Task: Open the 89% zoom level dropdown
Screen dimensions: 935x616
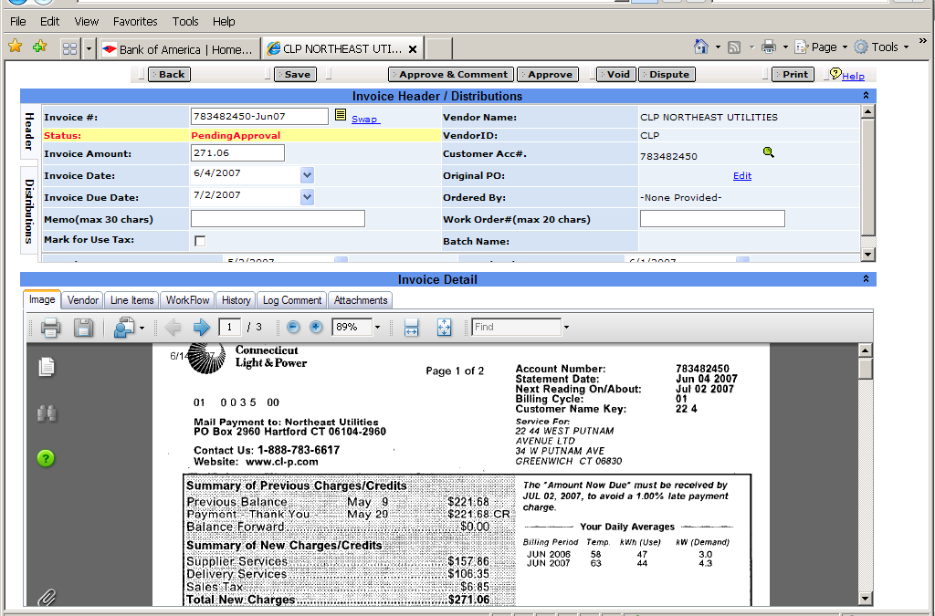Action: (376, 328)
